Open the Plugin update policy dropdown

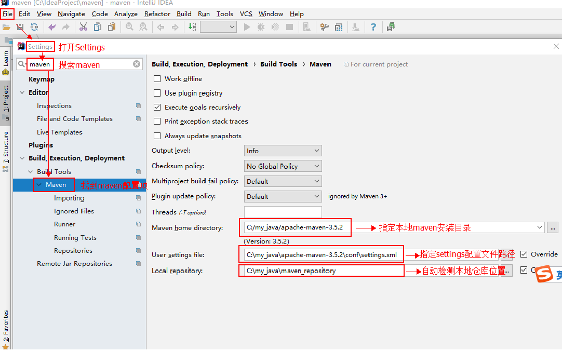tap(283, 196)
